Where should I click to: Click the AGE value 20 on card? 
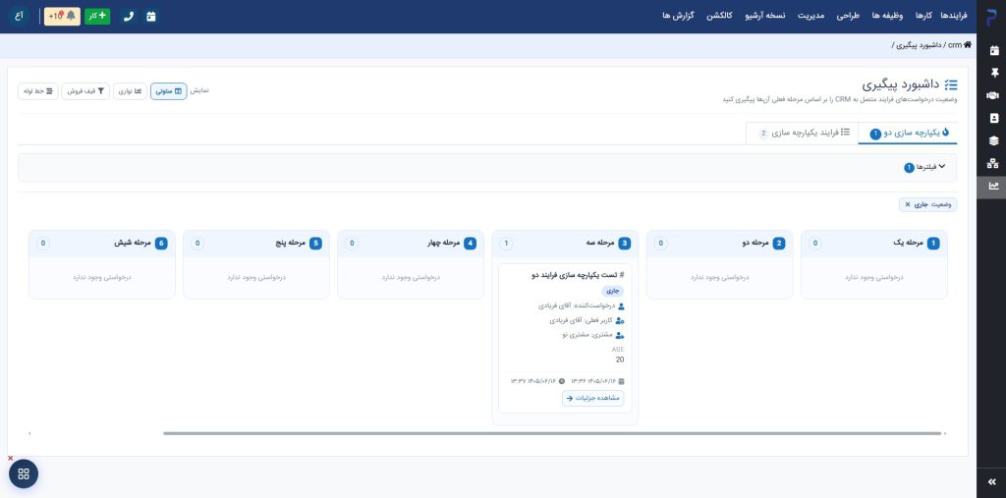coord(620,360)
